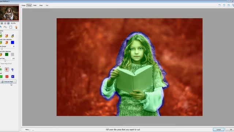
Task: Click the zoom percentage value 20.0%
Action: pyautogui.click(x=13, y=23)
